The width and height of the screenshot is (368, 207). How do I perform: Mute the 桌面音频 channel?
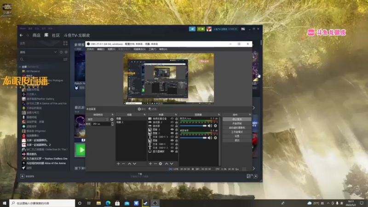coord(210,138)
